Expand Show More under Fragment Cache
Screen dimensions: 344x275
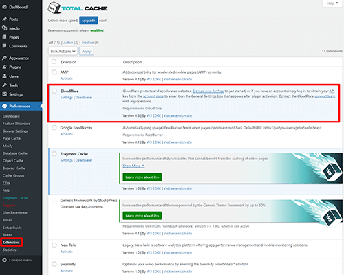pos(133,166)
